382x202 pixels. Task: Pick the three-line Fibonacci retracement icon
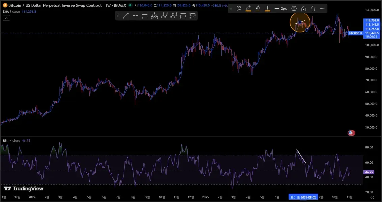[x=145, y=16]
